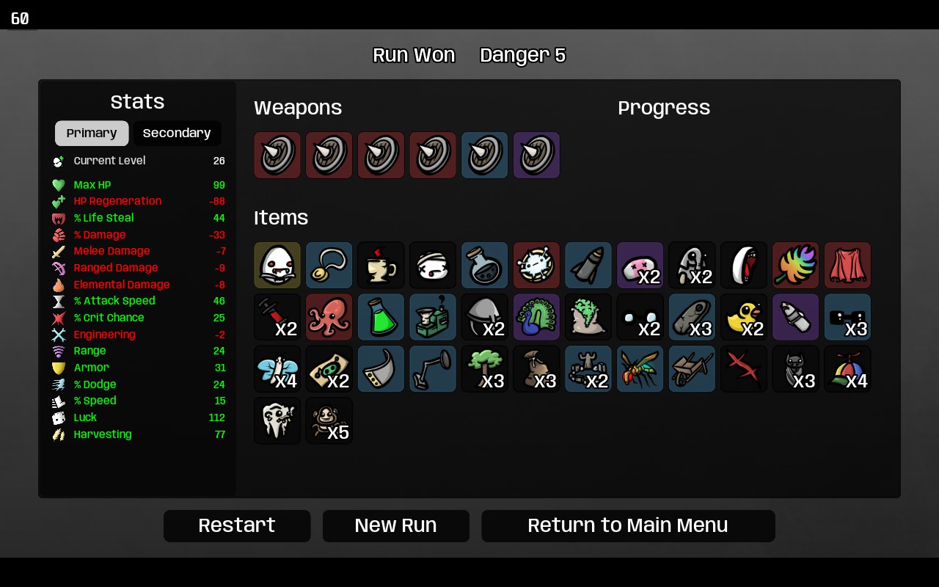
Task: Switch to the Secondary stats tab
Action: click(x=177, y=134)
